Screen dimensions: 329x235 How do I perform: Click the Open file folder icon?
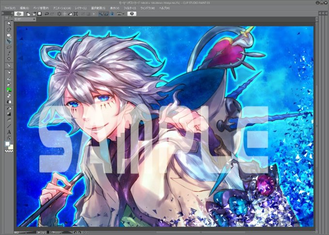(x=34, y=14)
